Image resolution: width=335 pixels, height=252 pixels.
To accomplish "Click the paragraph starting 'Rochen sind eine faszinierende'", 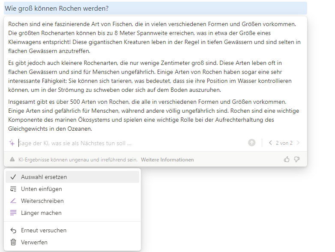I will tap(154, 38).
